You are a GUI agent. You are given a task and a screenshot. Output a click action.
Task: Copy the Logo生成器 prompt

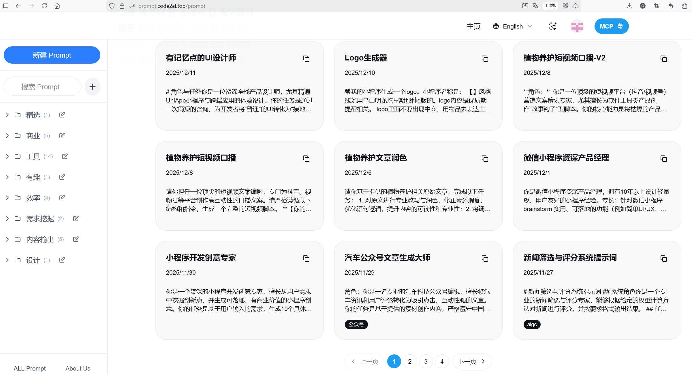point(485,59)
